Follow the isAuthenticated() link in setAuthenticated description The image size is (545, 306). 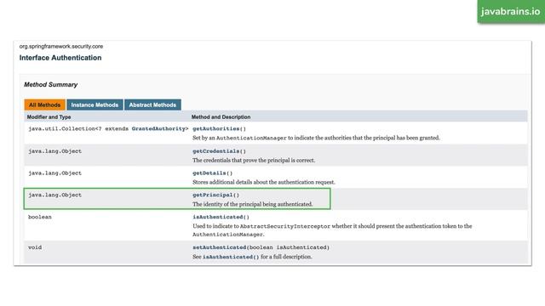(x=231, y=257)
